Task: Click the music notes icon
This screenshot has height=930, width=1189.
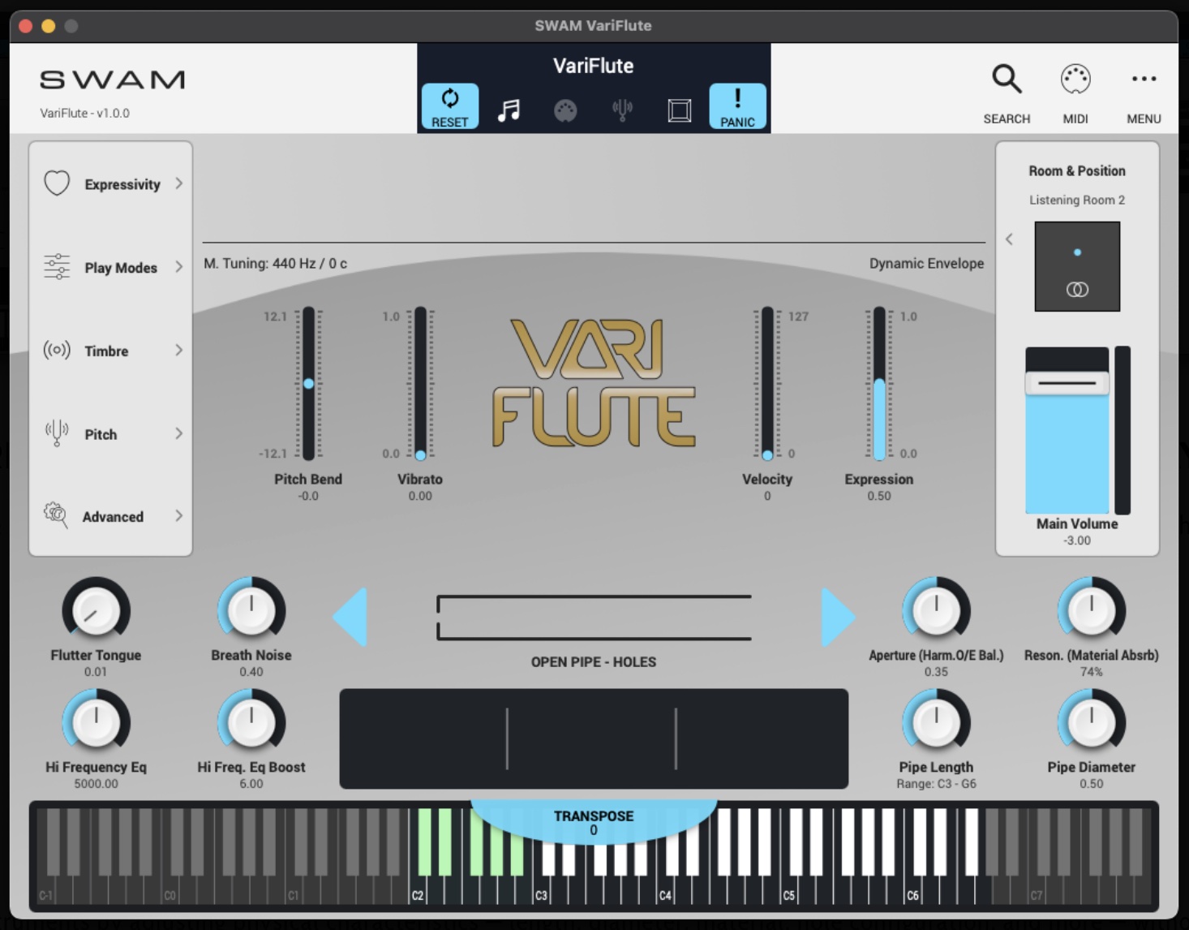Action: tap(509, 110)
